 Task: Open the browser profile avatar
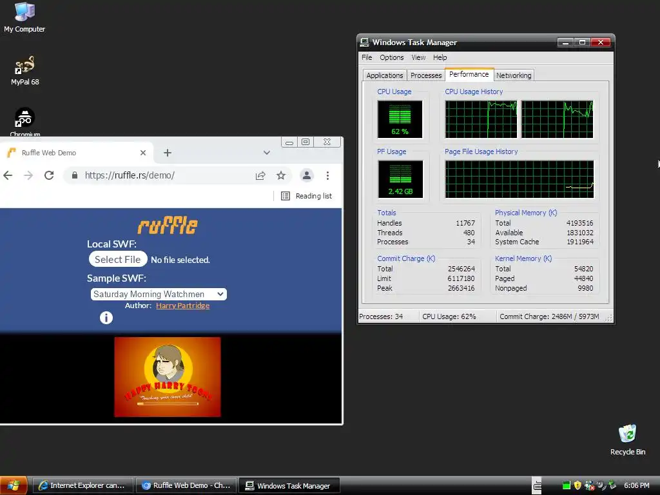(x=307, y=175)
